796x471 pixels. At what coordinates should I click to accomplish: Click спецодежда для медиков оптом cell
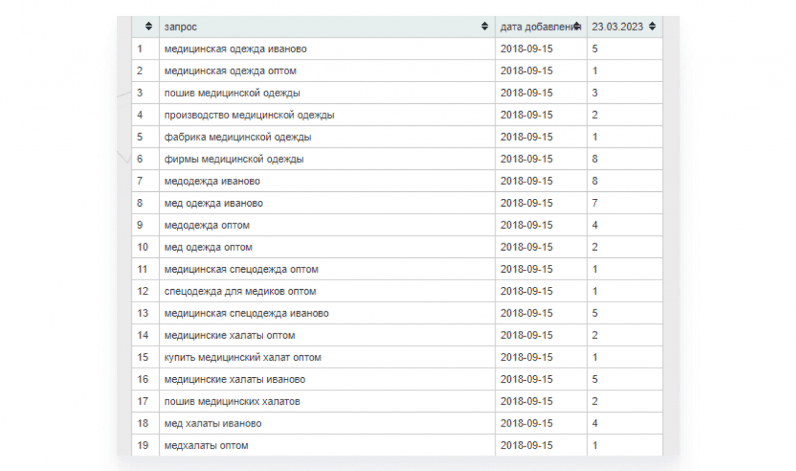click(240, 292)
